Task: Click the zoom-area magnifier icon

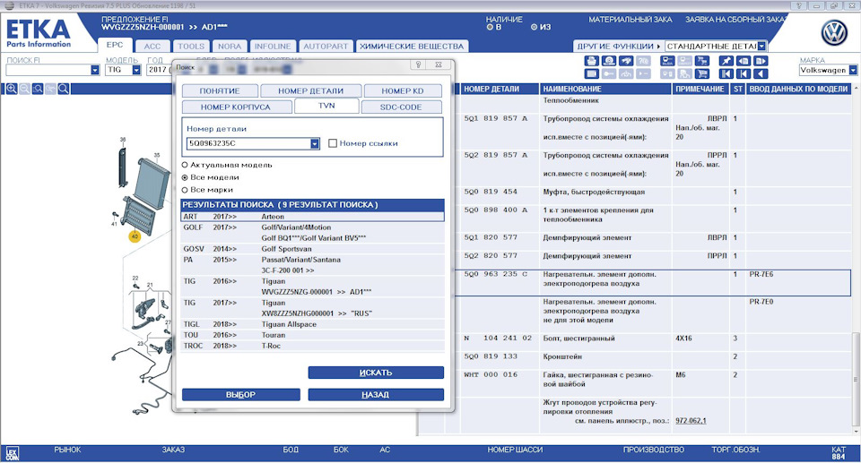Action: [x=38, y=89]
